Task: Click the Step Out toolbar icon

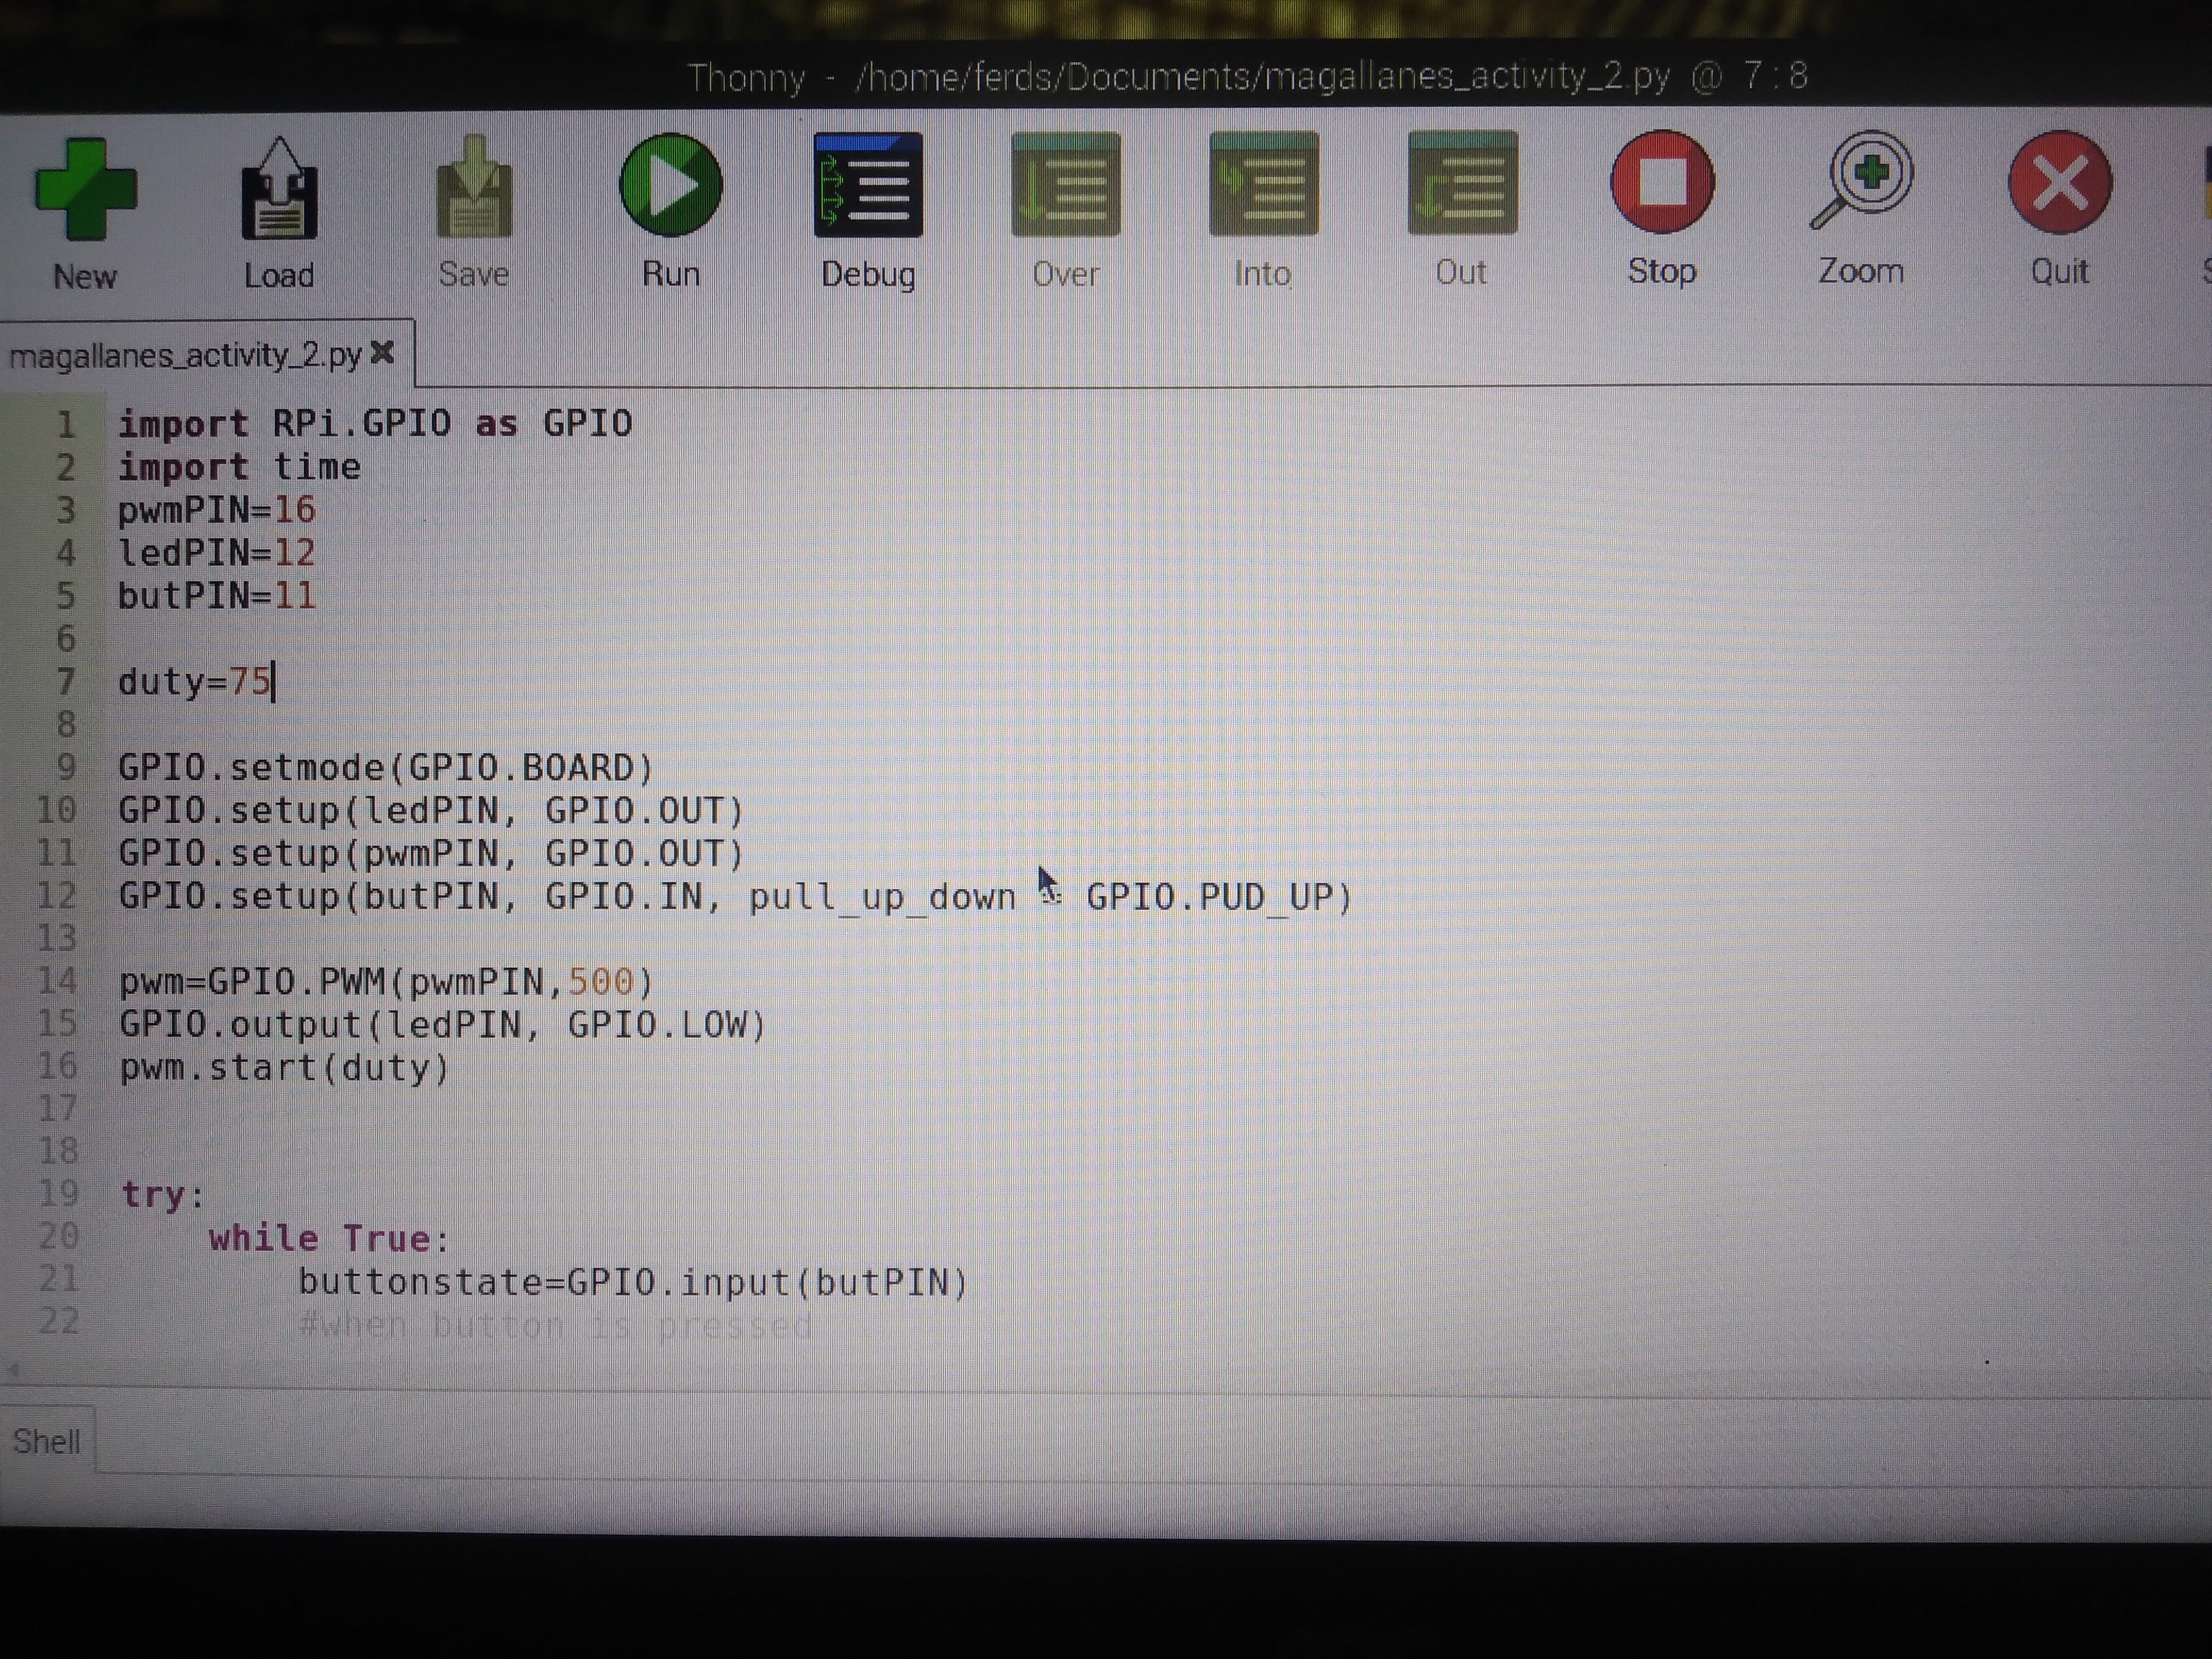Action: click(x=1462, y=182)
